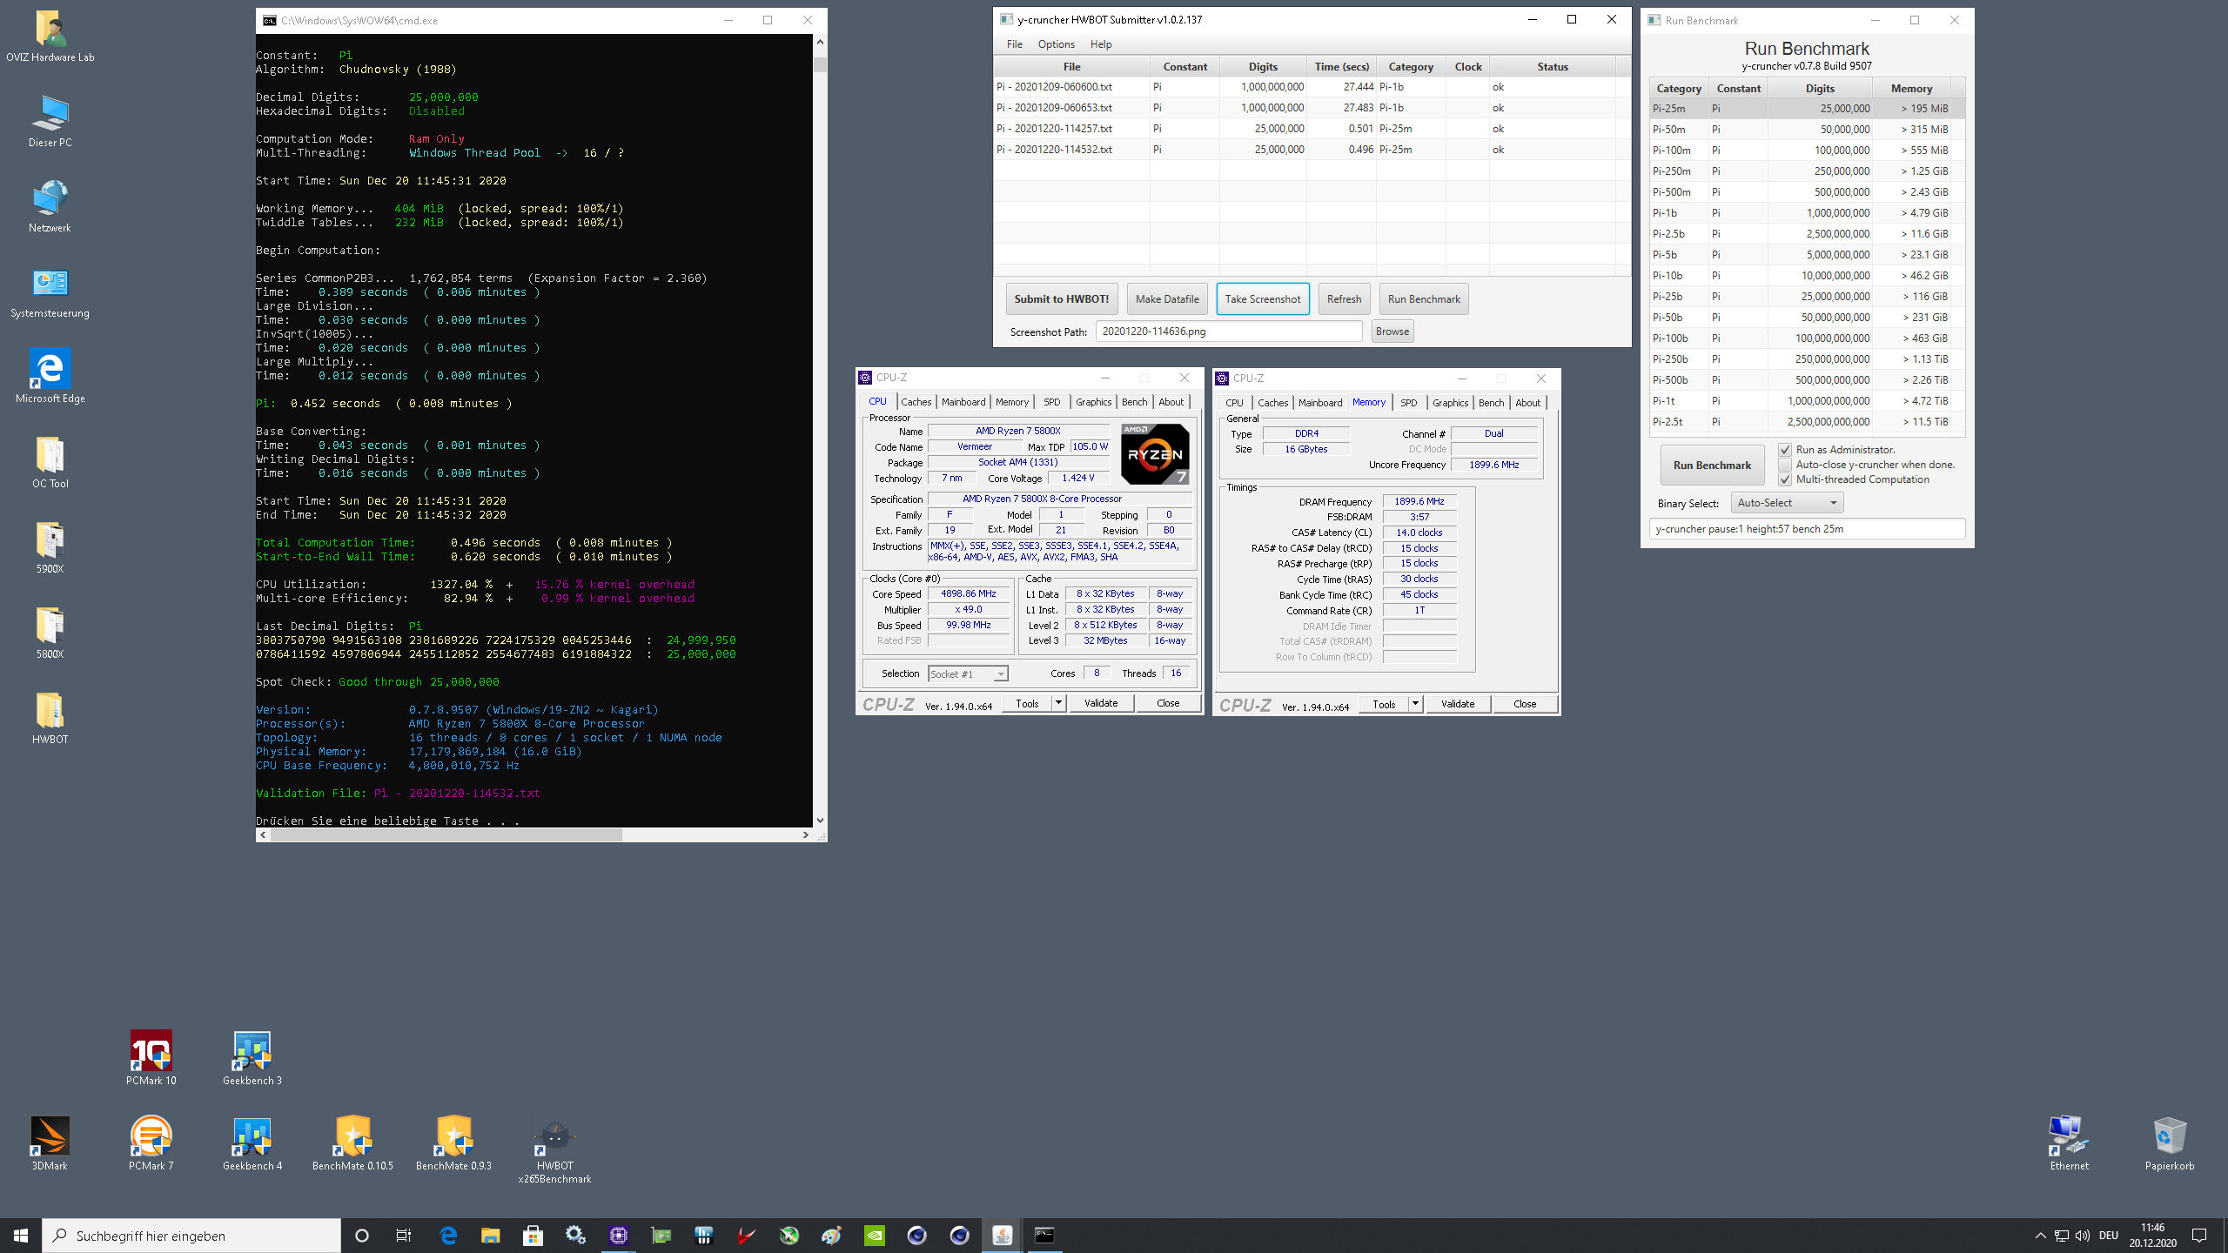Switch to Mainboard tab in left CPU-Z
The image size is (2228, 1253).
click(963, 402)
